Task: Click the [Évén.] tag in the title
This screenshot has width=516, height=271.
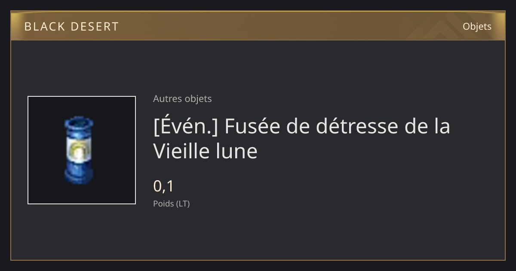Action: [x=186, y=126]
